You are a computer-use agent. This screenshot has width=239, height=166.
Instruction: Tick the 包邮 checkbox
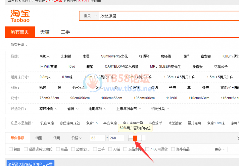11,149
